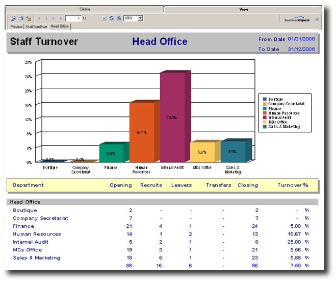Click the Print report icon
The height and width of the screenshot is (282, 336).
(20, 18)
